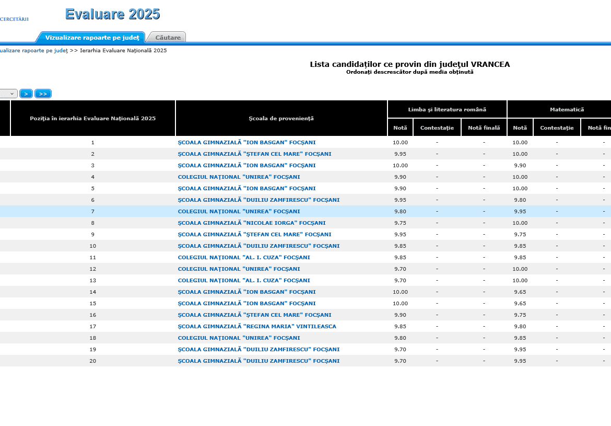Click the Limba și literatura română header
This screenshot has height=426, width=611.
tap(447, 110)
